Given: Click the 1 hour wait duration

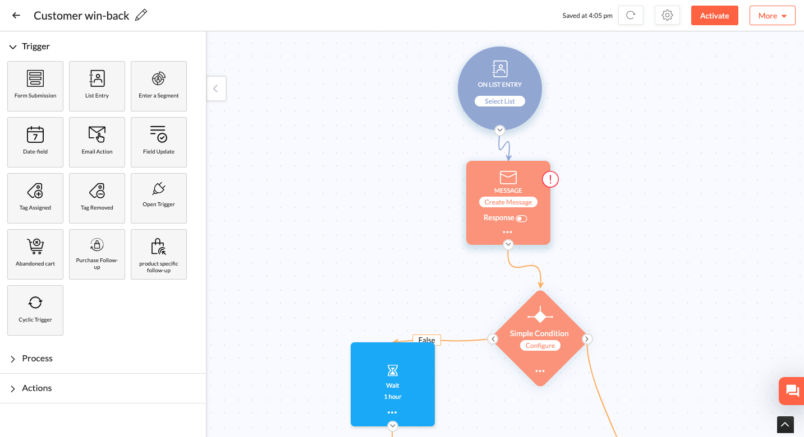Looking at the screenshot, I should pyautogui.click(x=393, y=397).
